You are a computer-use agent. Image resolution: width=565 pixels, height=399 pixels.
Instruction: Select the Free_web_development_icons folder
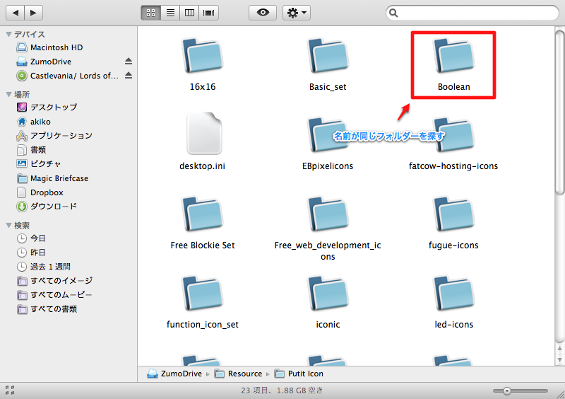click(328, 214)
